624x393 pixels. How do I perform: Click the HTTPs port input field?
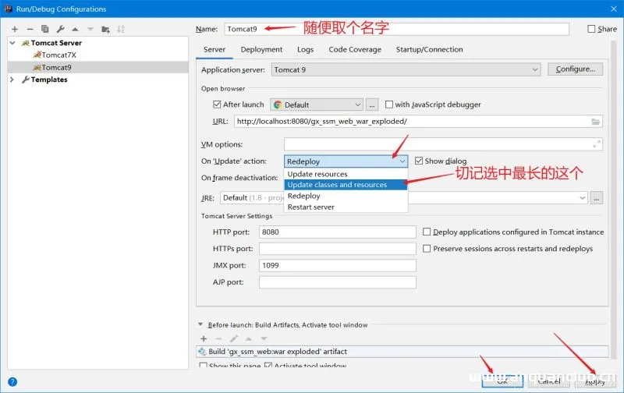(338, 249)
